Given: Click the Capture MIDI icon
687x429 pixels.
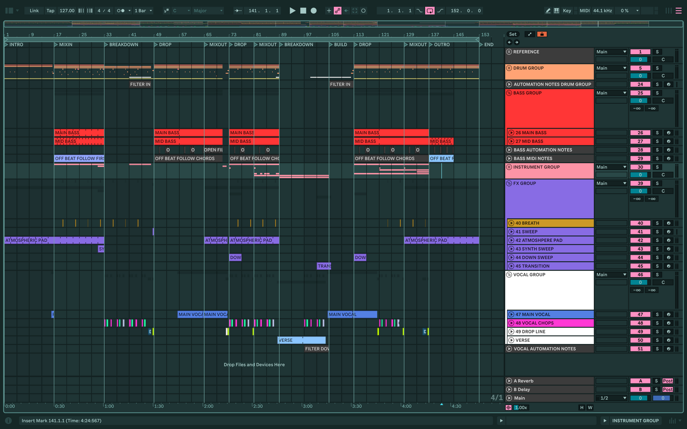Looking at the screenshot, I should point(355,11).
